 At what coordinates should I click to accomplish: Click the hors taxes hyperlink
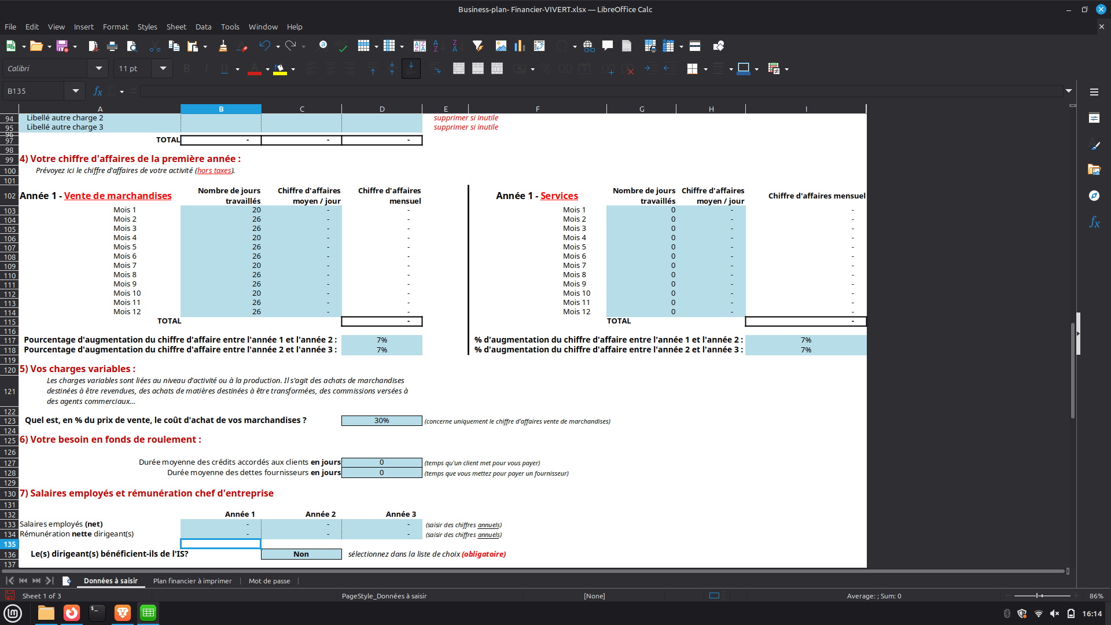pyautogui.click(x=214, y=171)
